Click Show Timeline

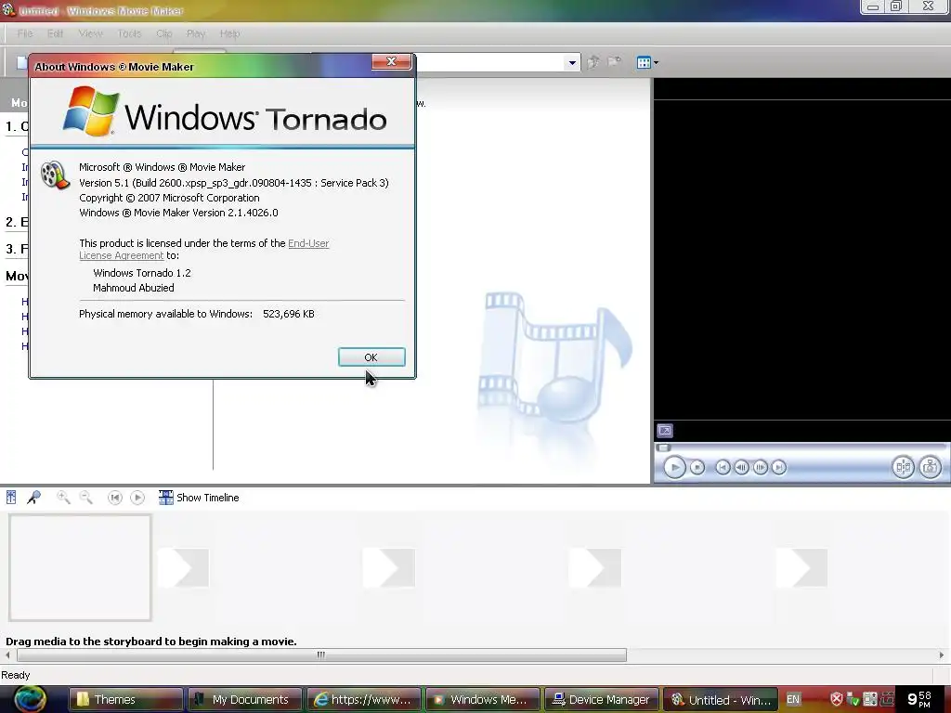[199, 498]
